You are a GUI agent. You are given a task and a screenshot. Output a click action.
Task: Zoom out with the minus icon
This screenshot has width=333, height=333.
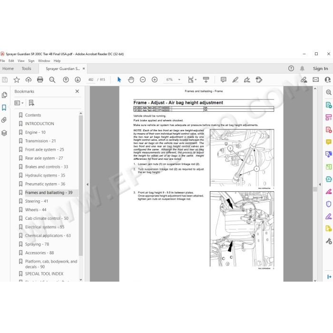pyautogui.click(x=143, y=79)
